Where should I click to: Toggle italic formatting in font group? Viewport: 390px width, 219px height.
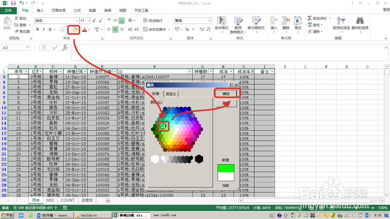pos(44,29)
